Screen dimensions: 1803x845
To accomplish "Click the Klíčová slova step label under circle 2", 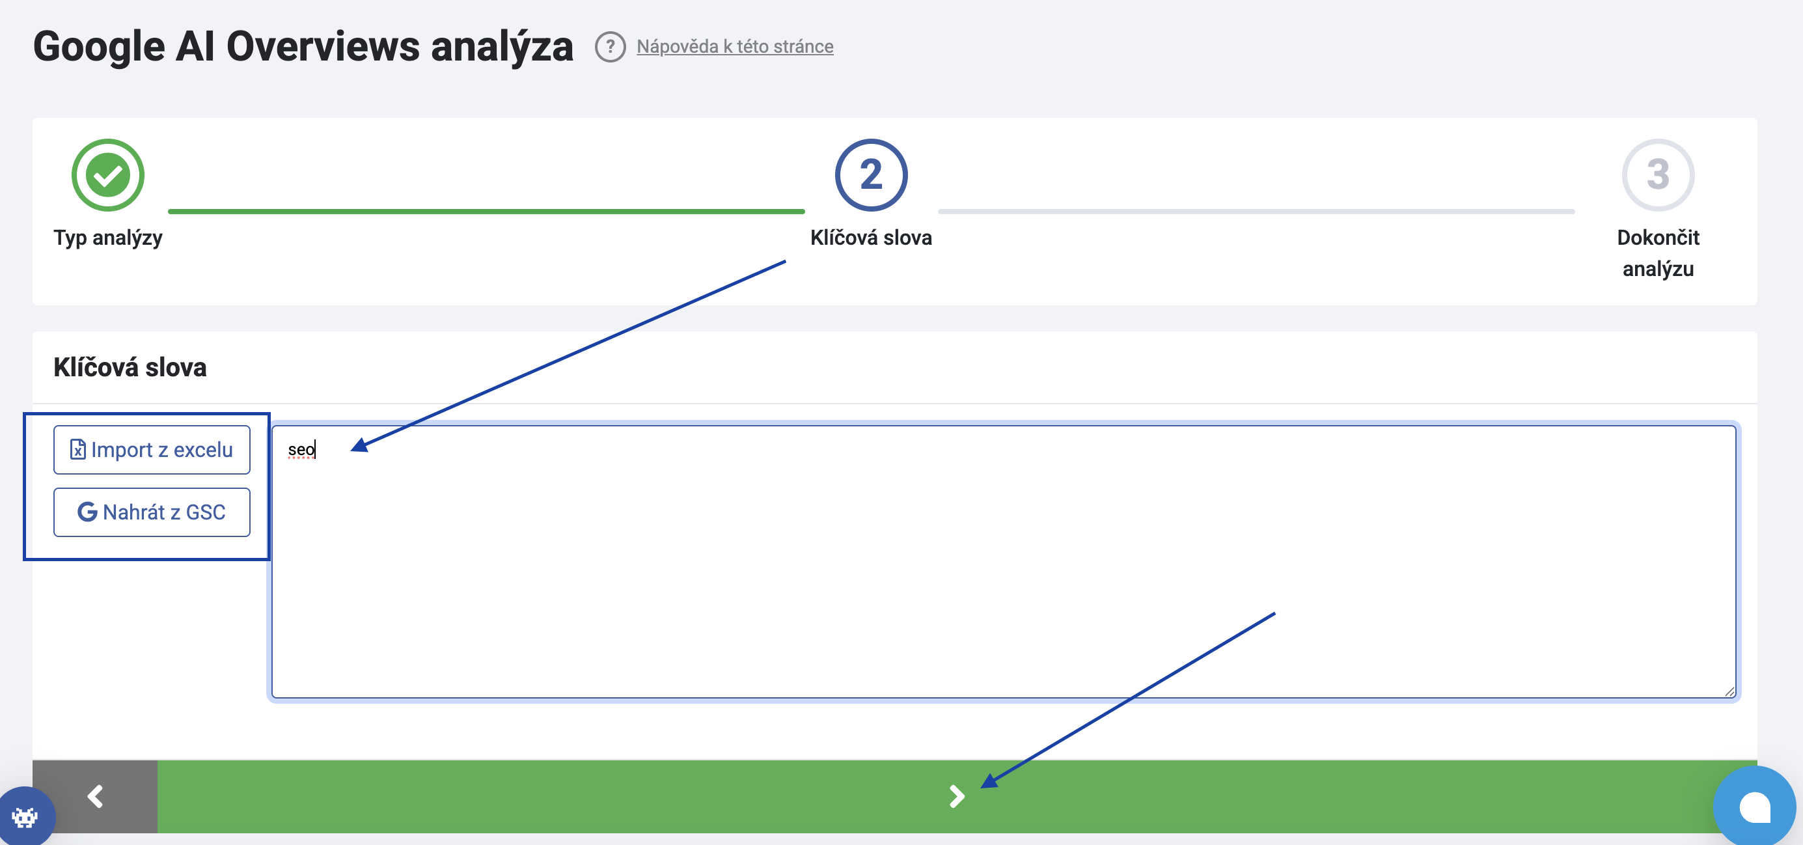I will coord(871,238).
